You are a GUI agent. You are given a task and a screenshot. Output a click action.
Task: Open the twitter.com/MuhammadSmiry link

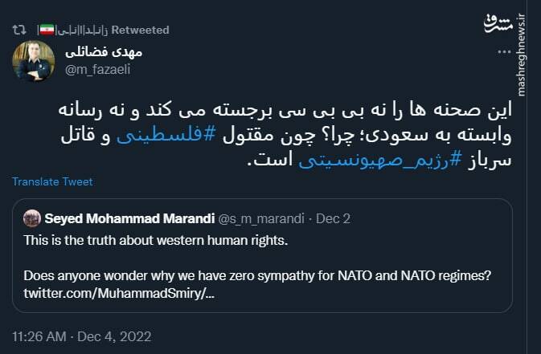pyautogui.click(x=119, y=294)
